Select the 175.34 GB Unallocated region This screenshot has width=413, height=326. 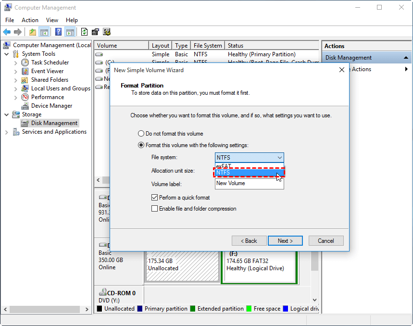(182, 266)
